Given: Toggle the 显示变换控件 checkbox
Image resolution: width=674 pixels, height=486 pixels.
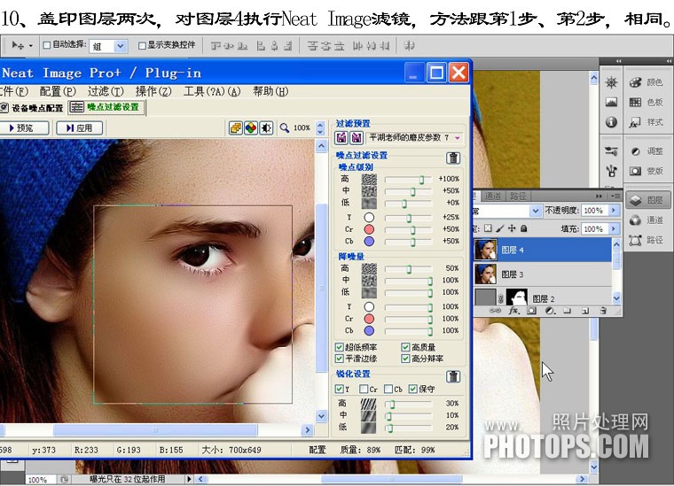Looking at the screenshot, I should click(x=142, y=45).
